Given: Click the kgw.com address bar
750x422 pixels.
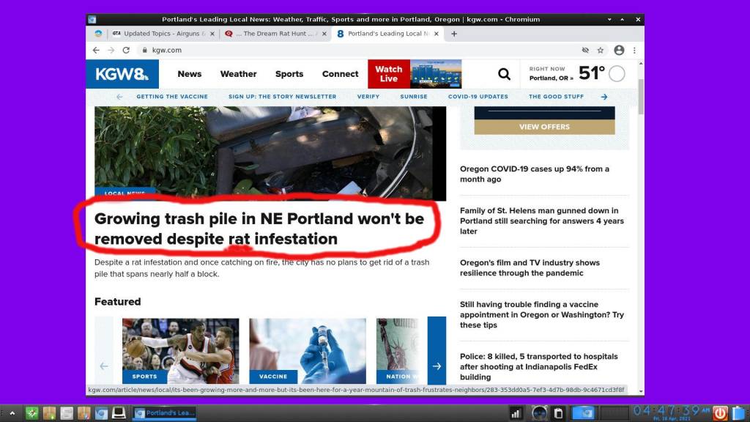Looking at the screenshot, I should (359, 51).
